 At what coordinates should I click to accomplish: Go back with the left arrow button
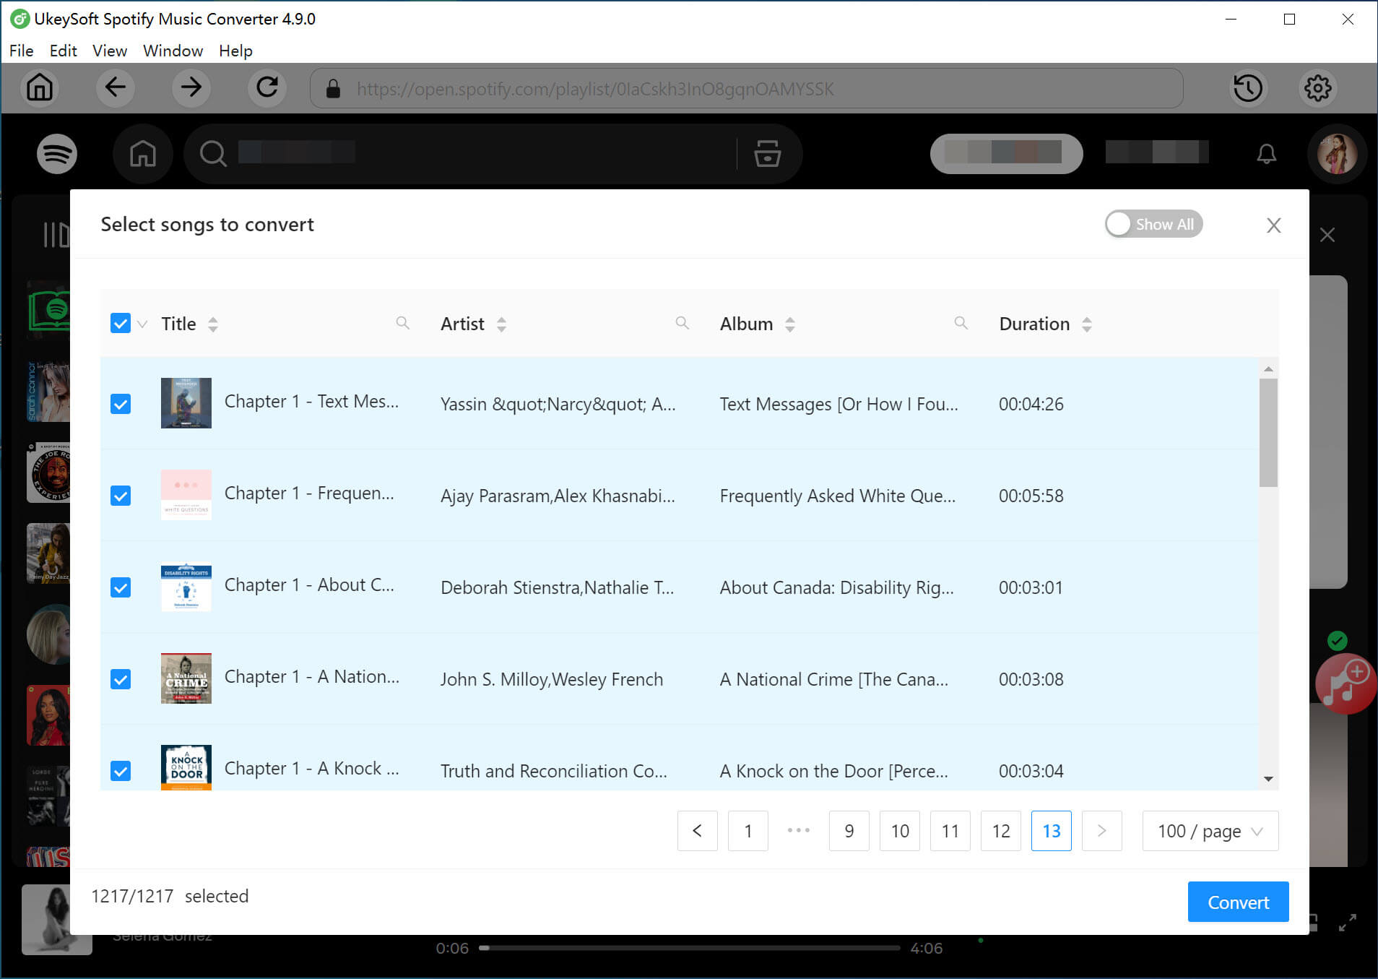(x=116, y=88)
